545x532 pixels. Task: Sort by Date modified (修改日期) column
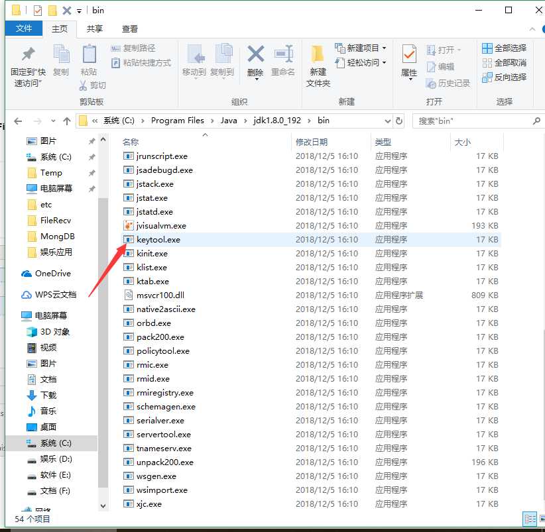click(312, 142)
